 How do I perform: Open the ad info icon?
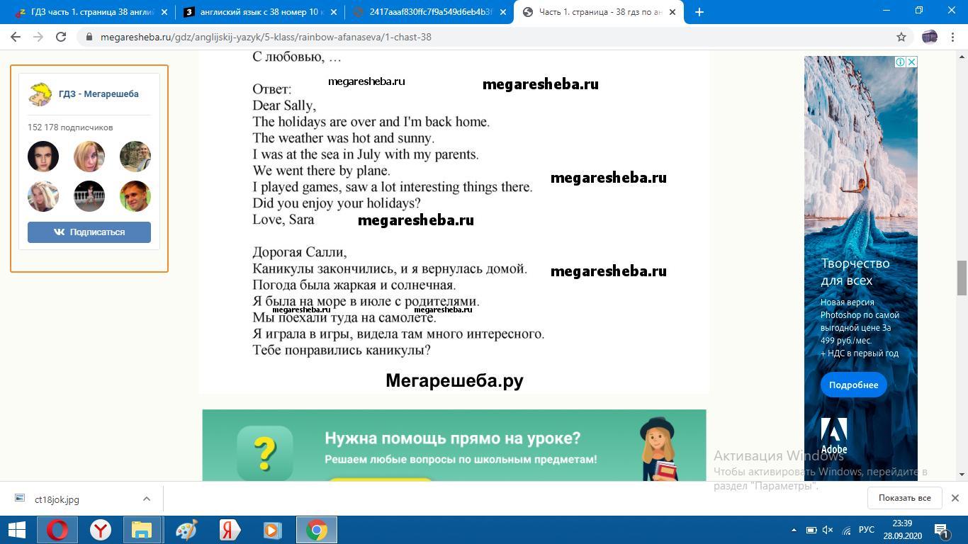click(x=900, y=62)
